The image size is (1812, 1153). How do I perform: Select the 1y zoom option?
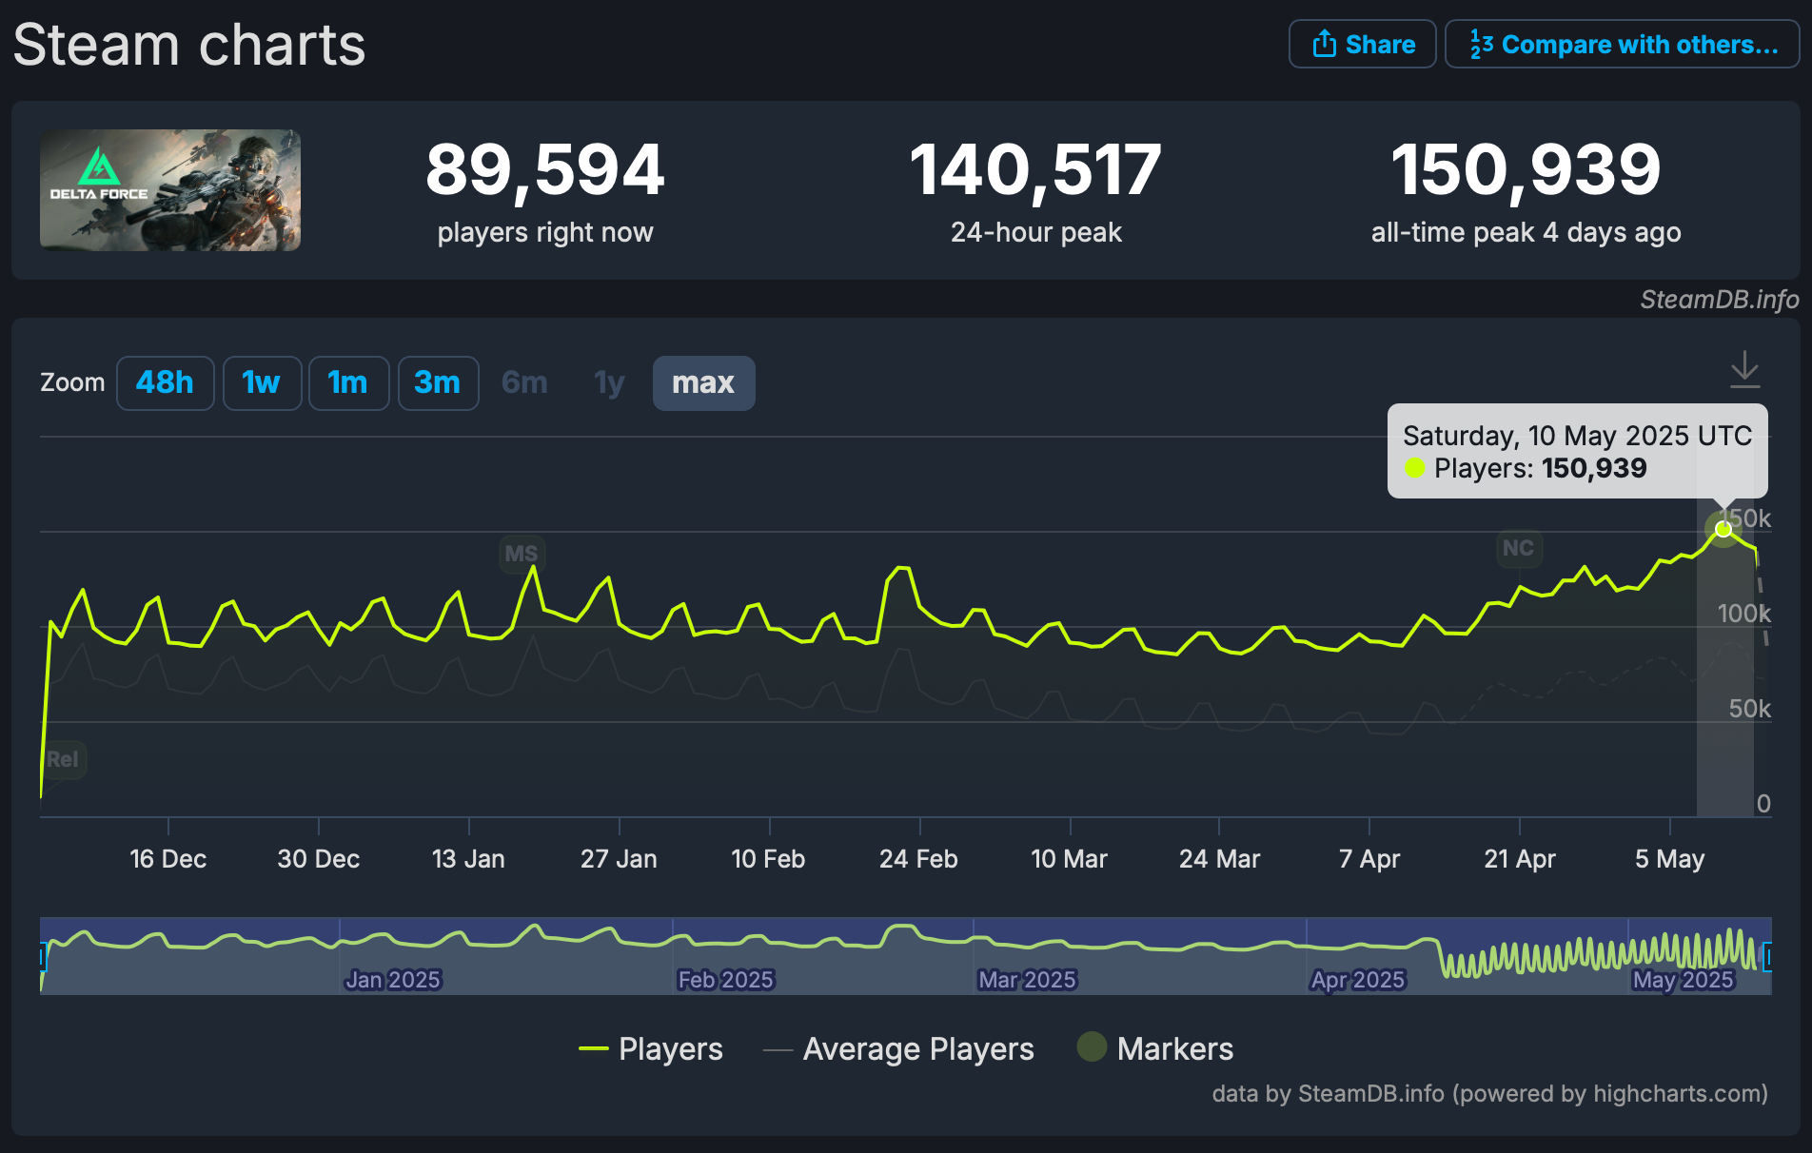click(609, 382)
